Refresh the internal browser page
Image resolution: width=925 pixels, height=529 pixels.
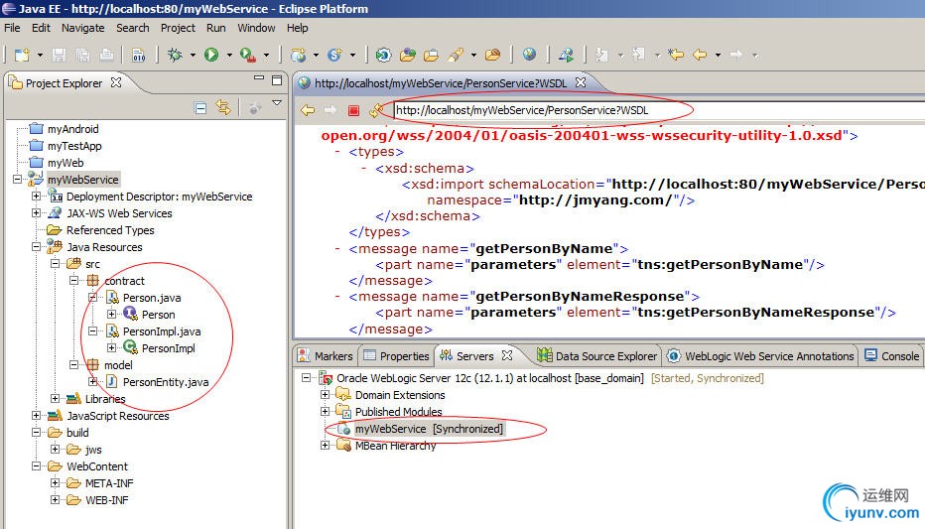(376, 110)
